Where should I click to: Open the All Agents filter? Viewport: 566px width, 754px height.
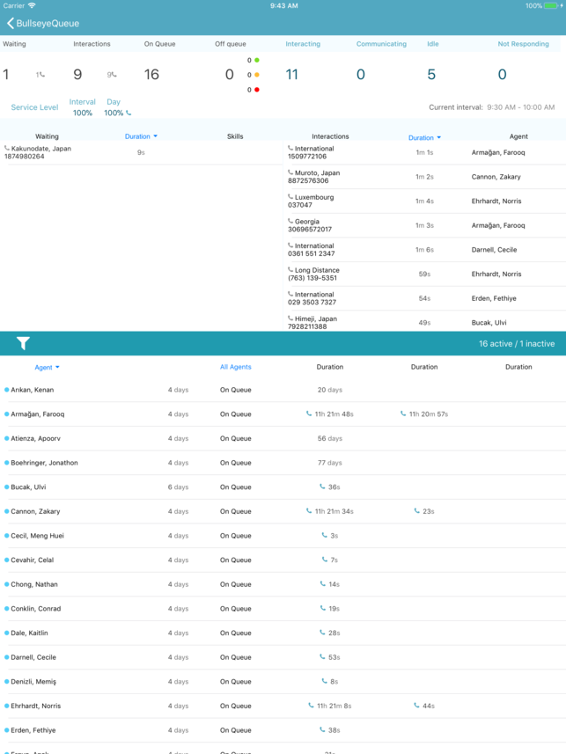235,367
